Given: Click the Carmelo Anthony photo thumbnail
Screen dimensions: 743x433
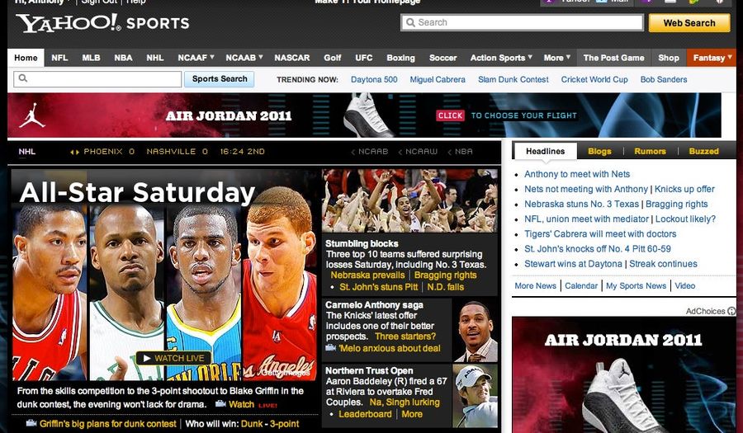Looking at the screenshot, I should point(476,332).
